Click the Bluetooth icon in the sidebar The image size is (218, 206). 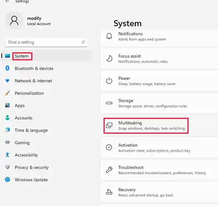point(7,68)
